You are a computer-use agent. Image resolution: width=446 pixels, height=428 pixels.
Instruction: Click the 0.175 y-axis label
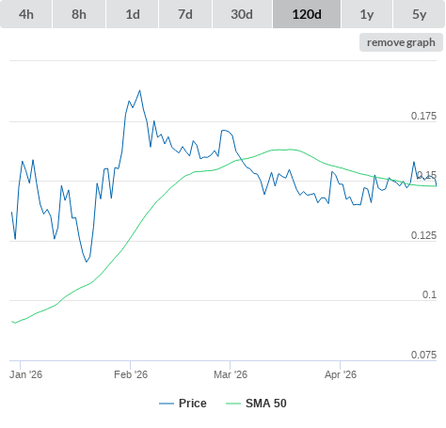pyautogui.click(x=423, y=116)
